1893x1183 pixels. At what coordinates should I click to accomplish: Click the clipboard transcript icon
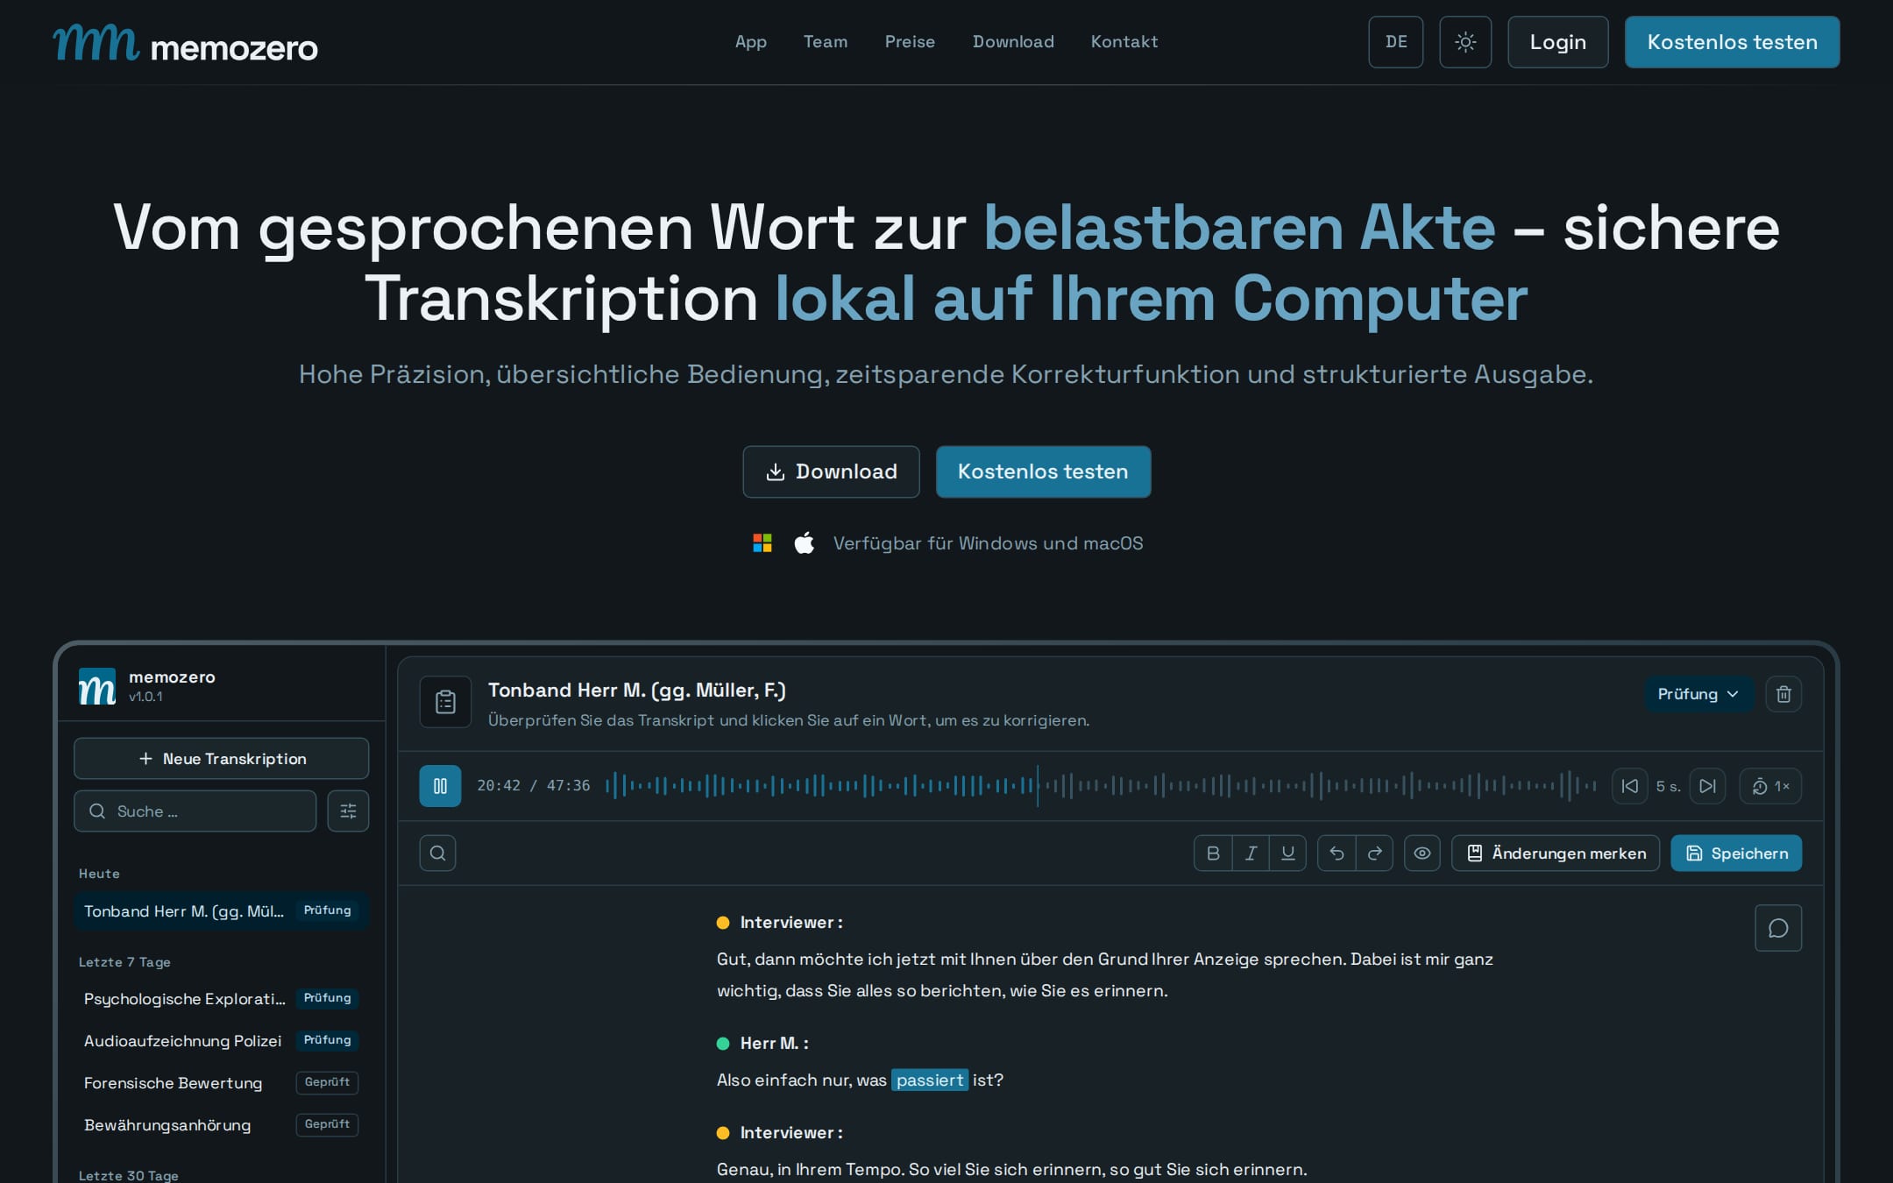(x=445, y=702)
